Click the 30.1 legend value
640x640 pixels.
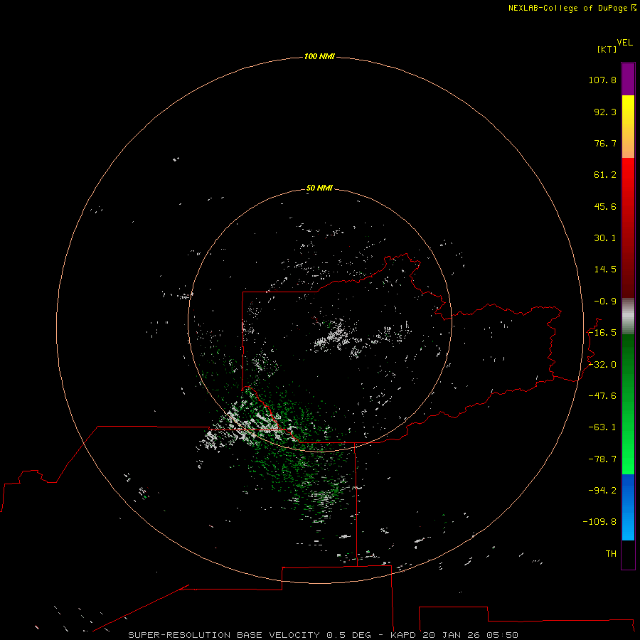point(605,238)
